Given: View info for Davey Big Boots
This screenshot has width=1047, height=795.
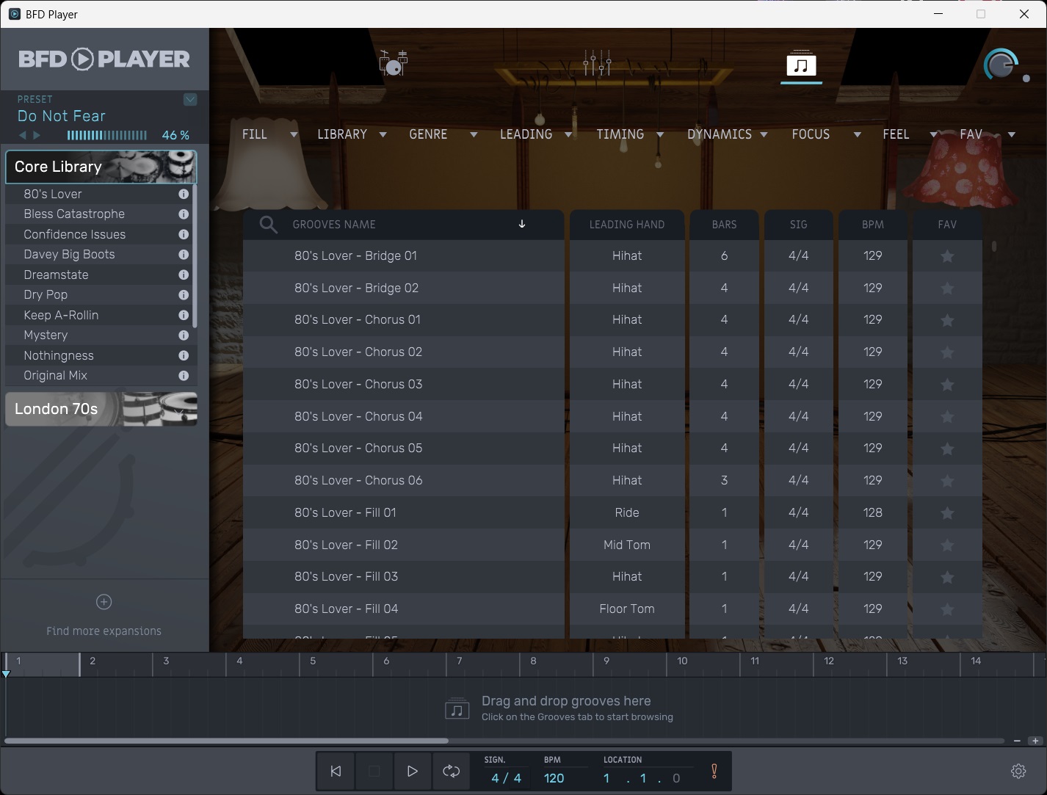Looking at the screenshot, I should (183, 254).
